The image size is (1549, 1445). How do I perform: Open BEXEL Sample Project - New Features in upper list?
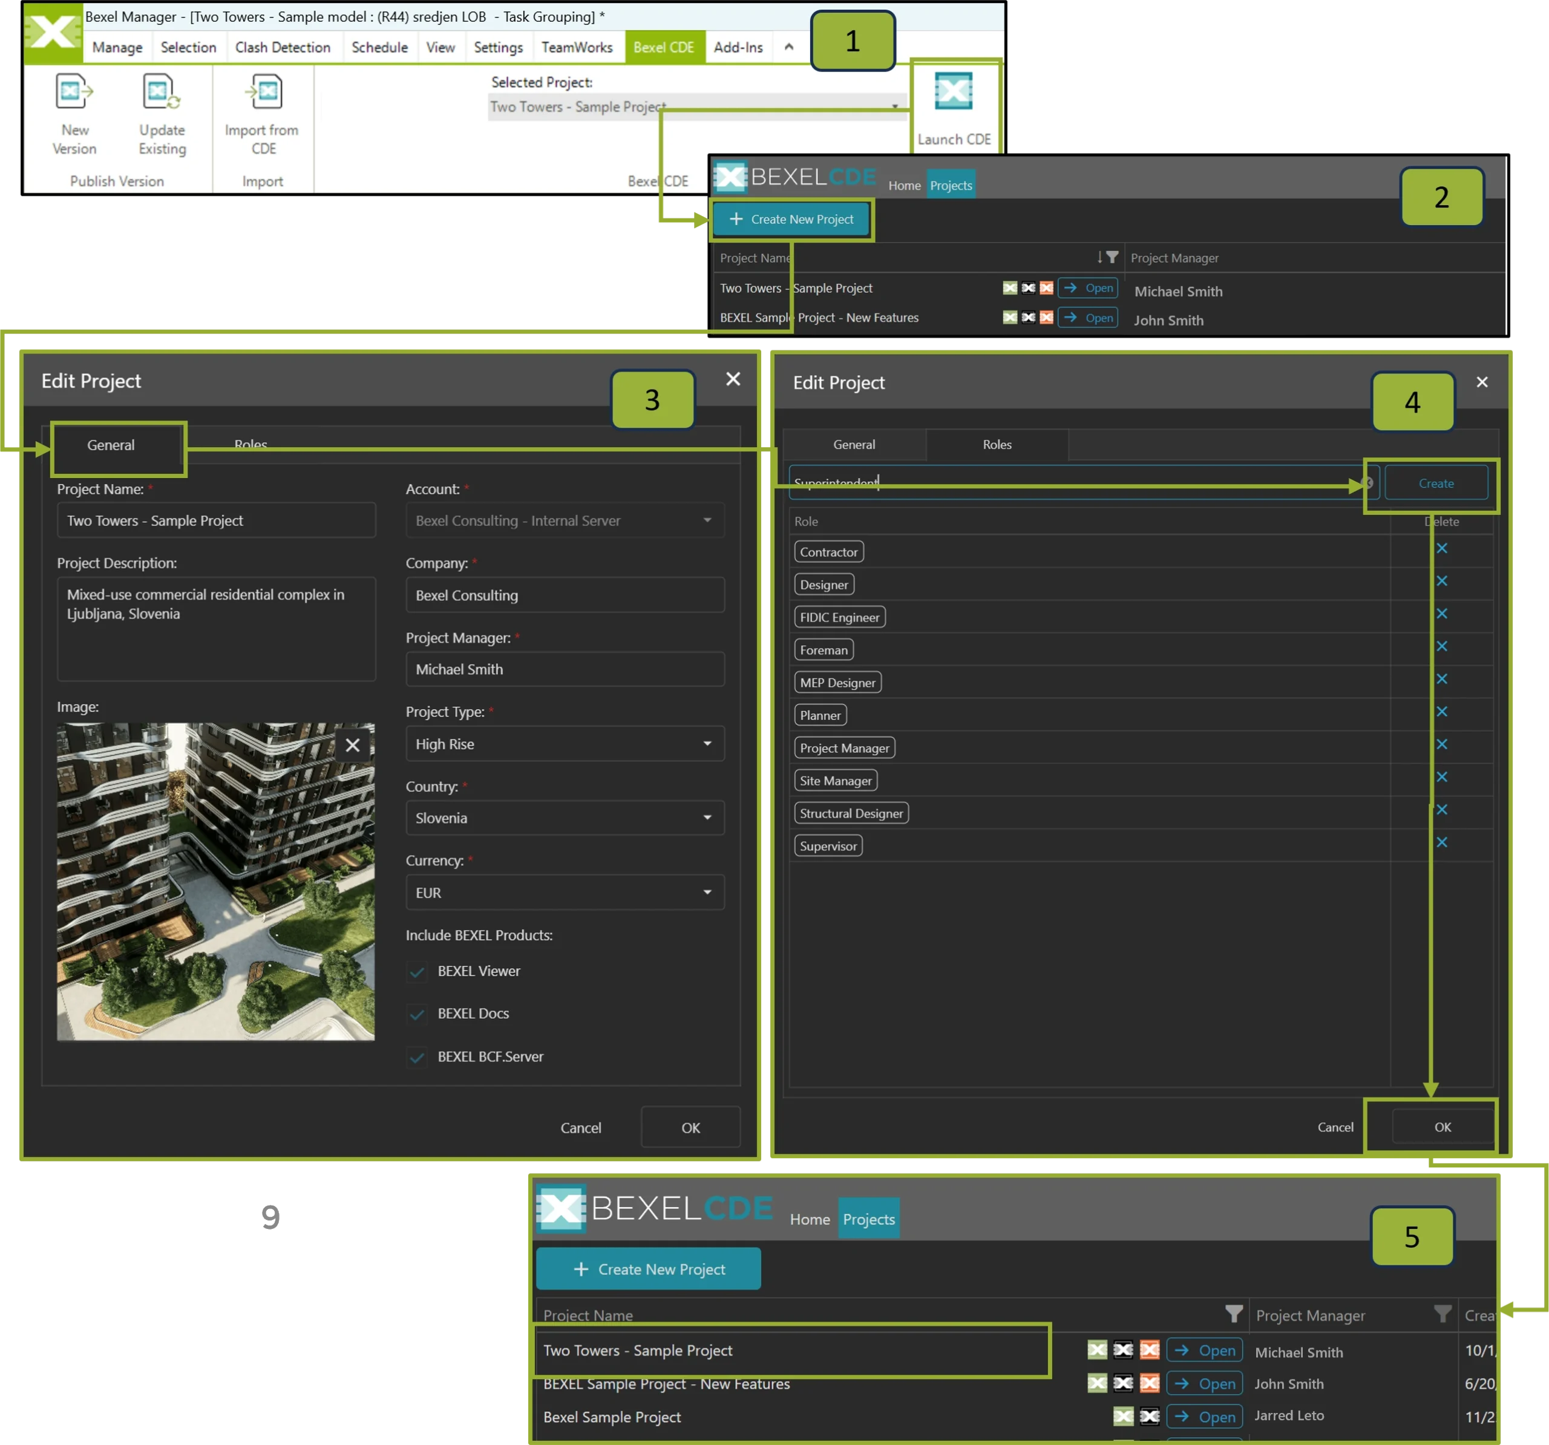click(x=1088, y=317)
